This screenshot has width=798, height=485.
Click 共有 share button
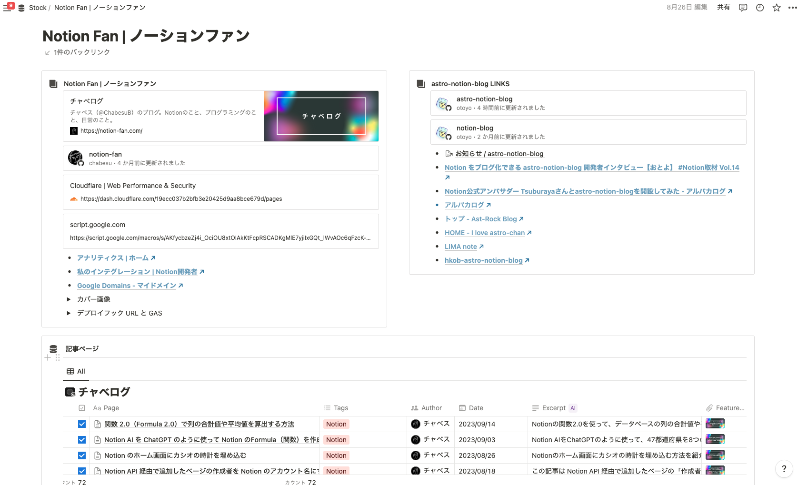[724, 7]
